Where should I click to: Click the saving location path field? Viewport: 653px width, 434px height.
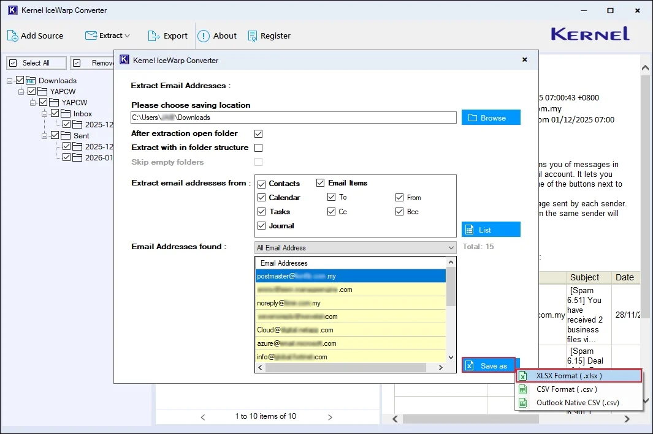(294, 118)
